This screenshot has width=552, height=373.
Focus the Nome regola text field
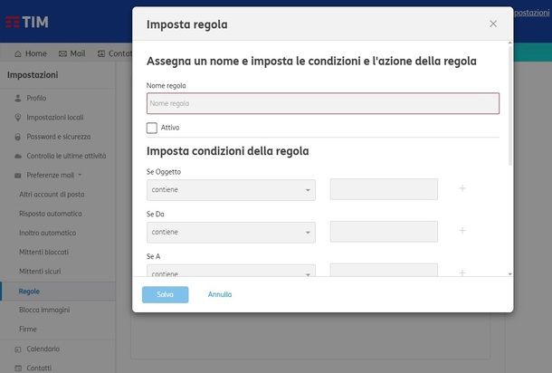point(323,103)
